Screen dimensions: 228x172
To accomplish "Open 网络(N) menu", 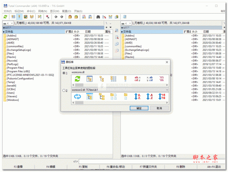I will click(x=43, y=11).
